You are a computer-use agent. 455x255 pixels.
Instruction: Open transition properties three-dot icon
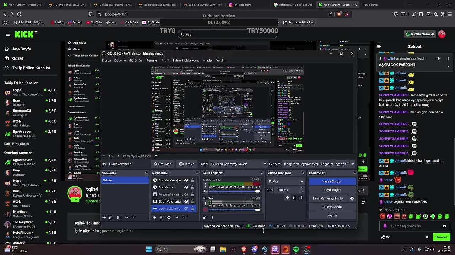click(x=302, y=197)
